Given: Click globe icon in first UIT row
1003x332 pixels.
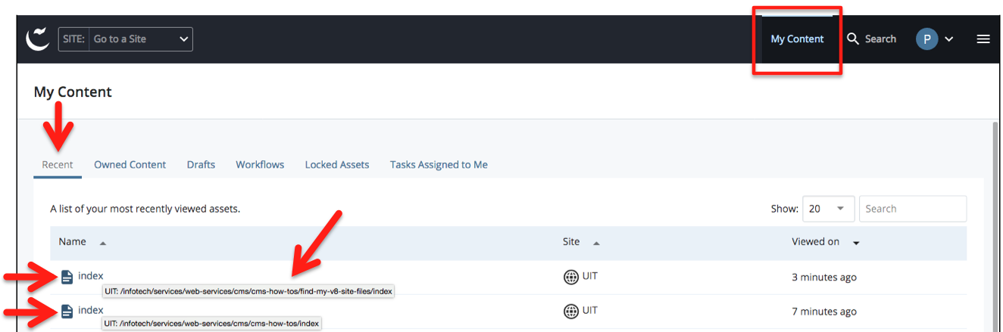Looking at the screenshot, I should click(x=571, y=277).
